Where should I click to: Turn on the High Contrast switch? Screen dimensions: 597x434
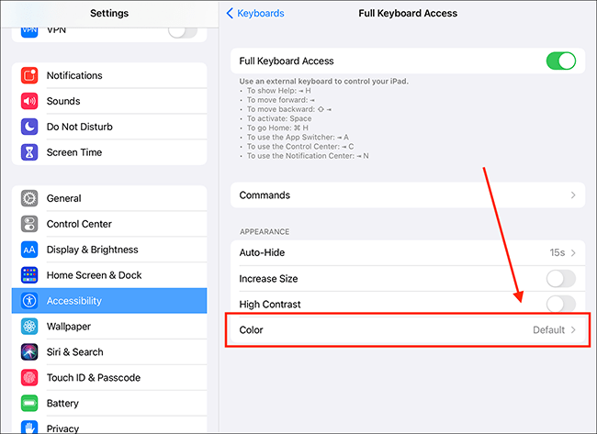tap(561, 305)
